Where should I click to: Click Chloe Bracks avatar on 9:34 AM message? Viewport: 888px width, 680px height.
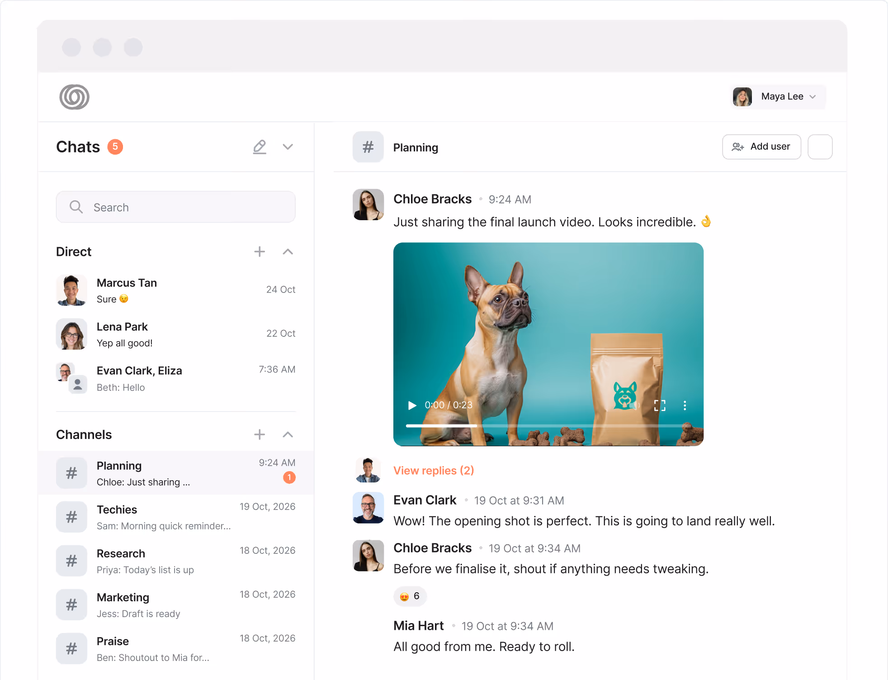(368, 556)
